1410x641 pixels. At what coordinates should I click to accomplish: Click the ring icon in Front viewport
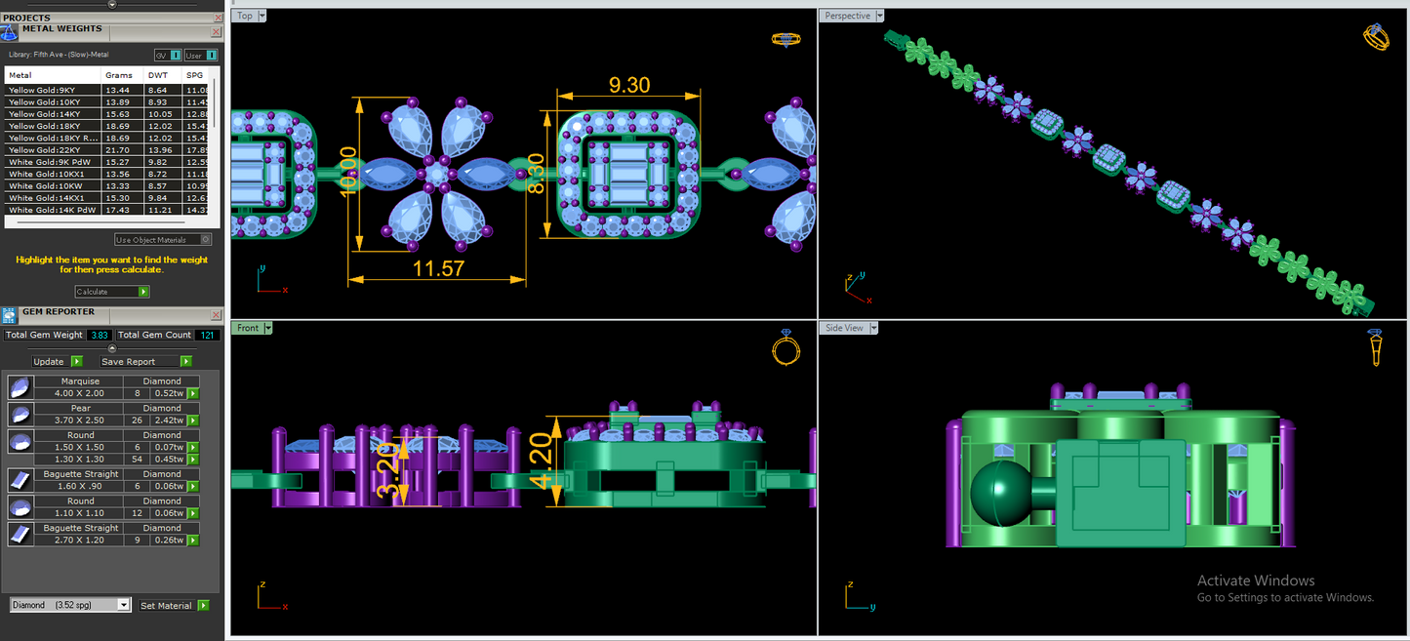tap(786, 348)
